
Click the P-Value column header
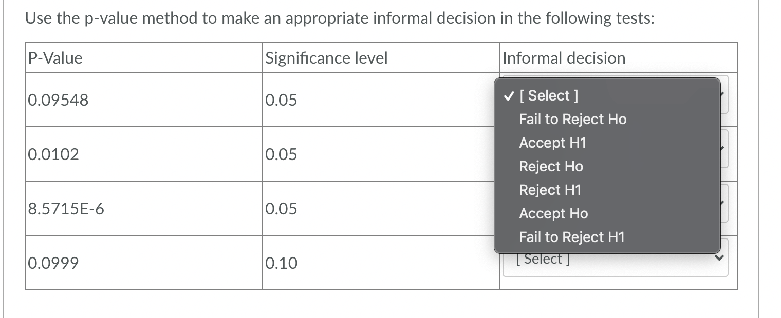[x=54, y=58]
